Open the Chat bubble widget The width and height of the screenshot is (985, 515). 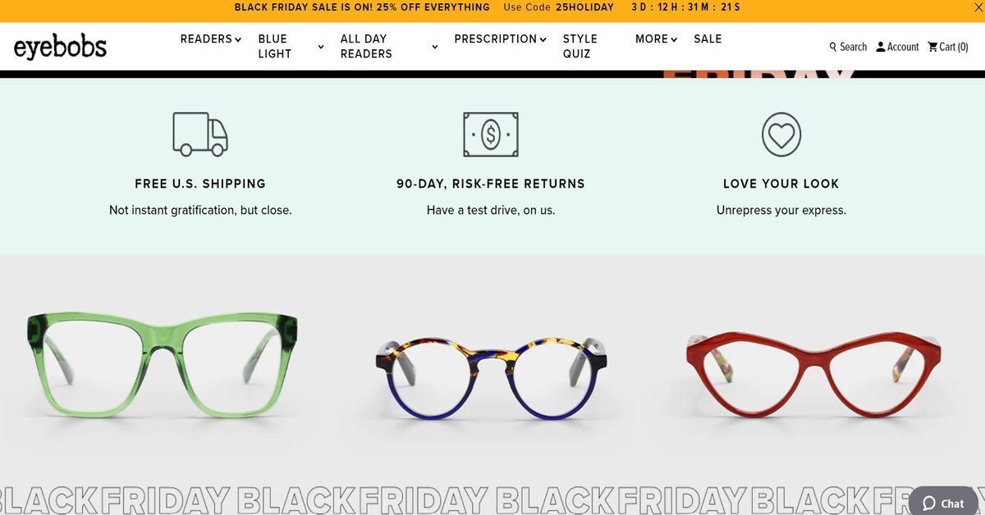(x=943, y=502)
